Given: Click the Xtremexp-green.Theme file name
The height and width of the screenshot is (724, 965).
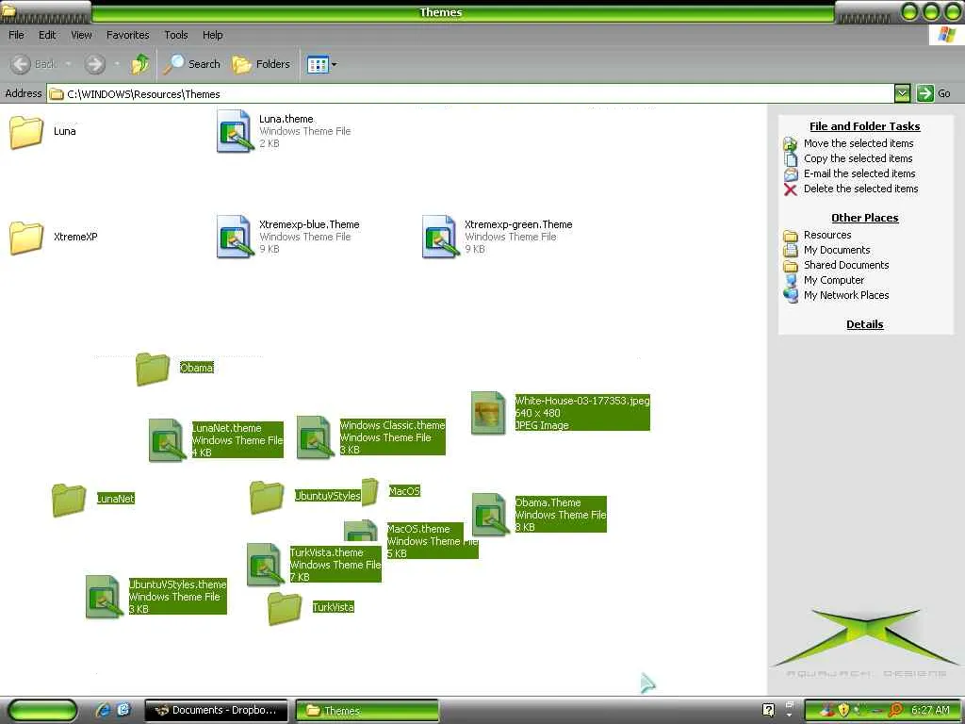Looking at the screenshot, I should point(518,224).
